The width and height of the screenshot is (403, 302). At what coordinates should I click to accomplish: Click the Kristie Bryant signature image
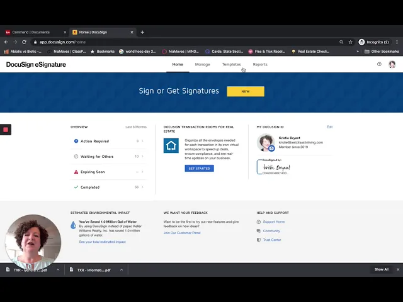click(275, 167)
